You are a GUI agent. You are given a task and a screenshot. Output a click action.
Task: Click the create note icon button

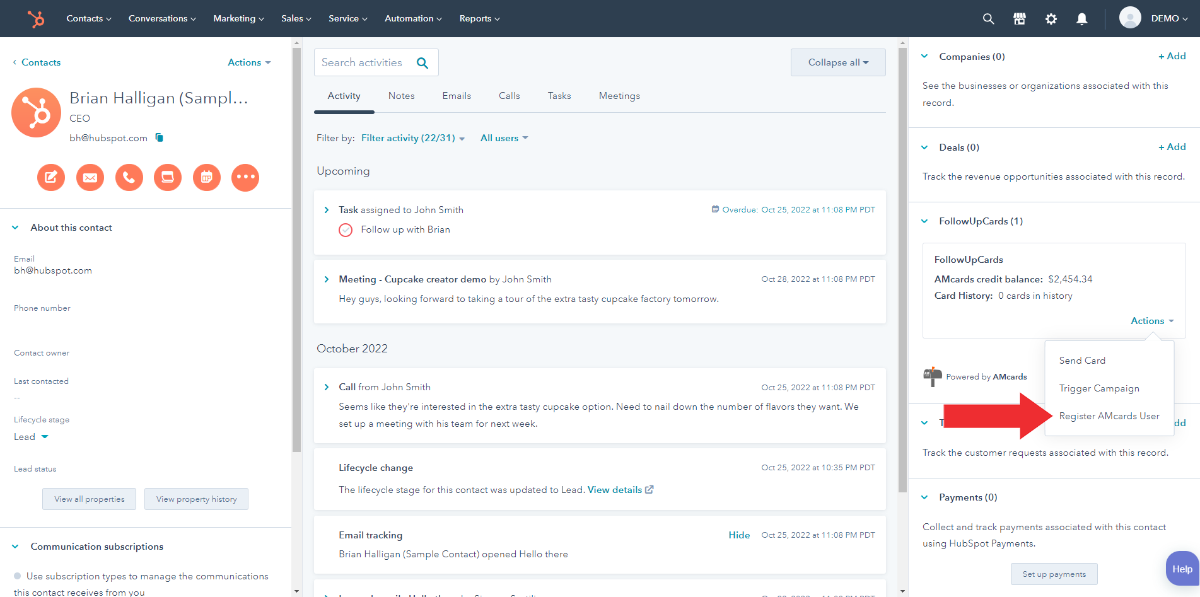[51, 177]
